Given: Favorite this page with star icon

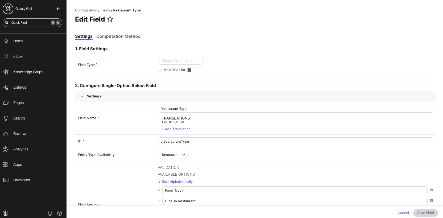Looking at the screenshot, I should pos(110,19).
